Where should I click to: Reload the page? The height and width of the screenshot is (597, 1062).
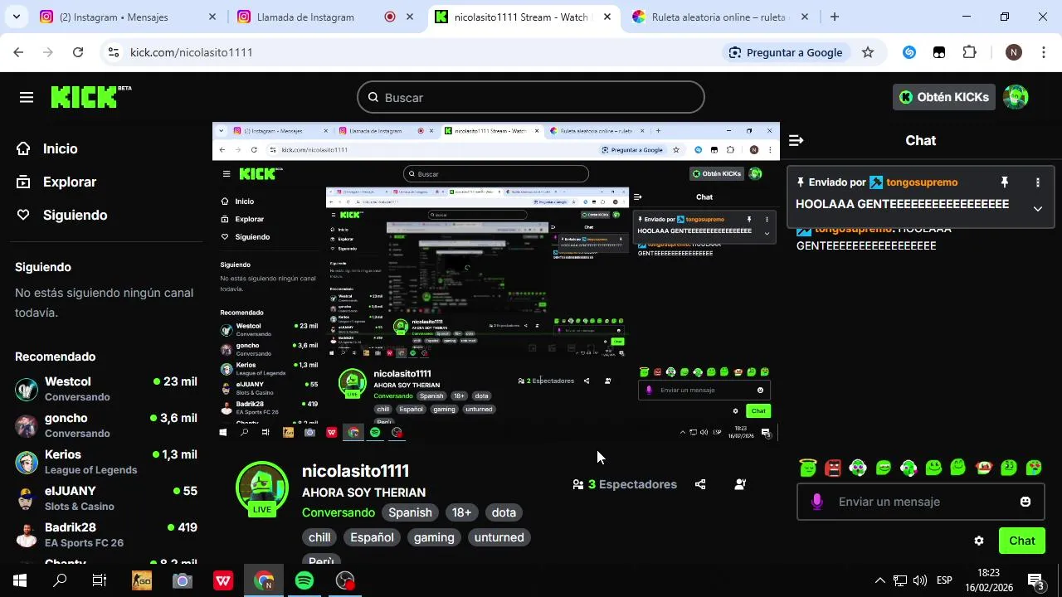pos(78,52)
